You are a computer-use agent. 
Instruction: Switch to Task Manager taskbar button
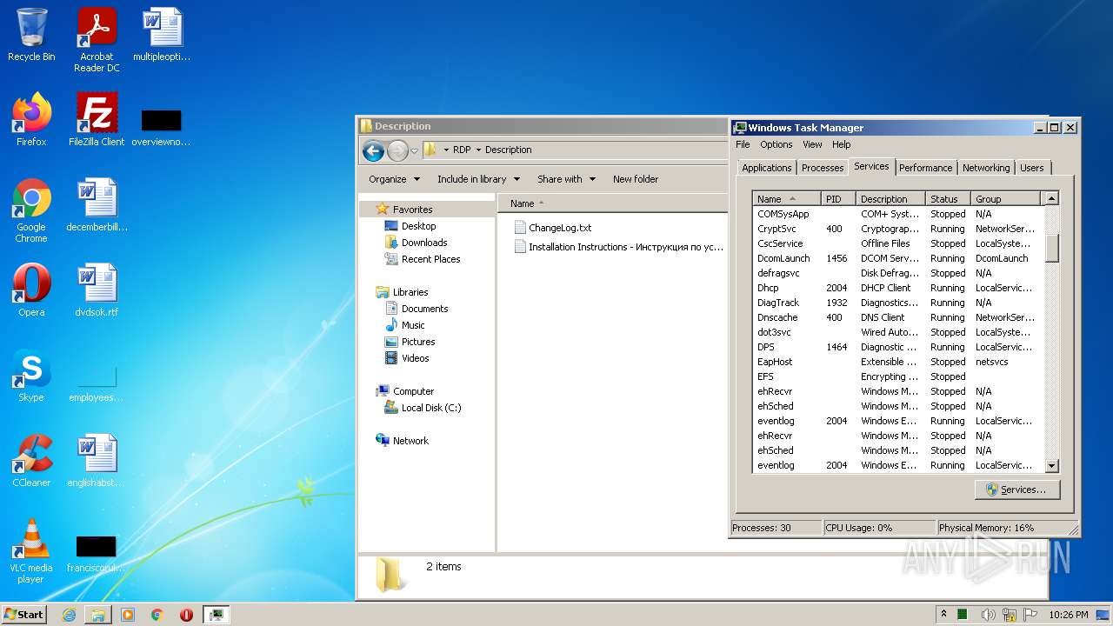[216, 615]
